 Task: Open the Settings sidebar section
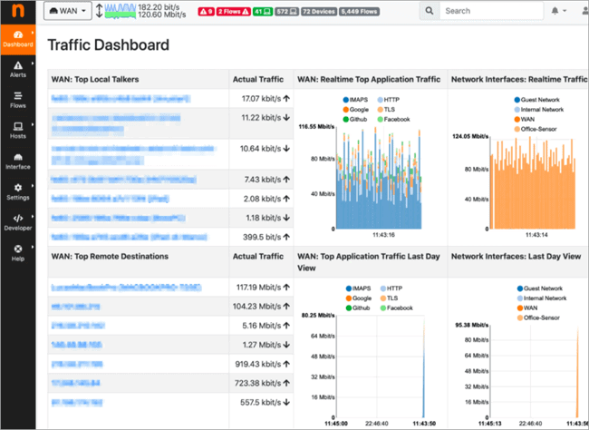[x=17, y=191]
